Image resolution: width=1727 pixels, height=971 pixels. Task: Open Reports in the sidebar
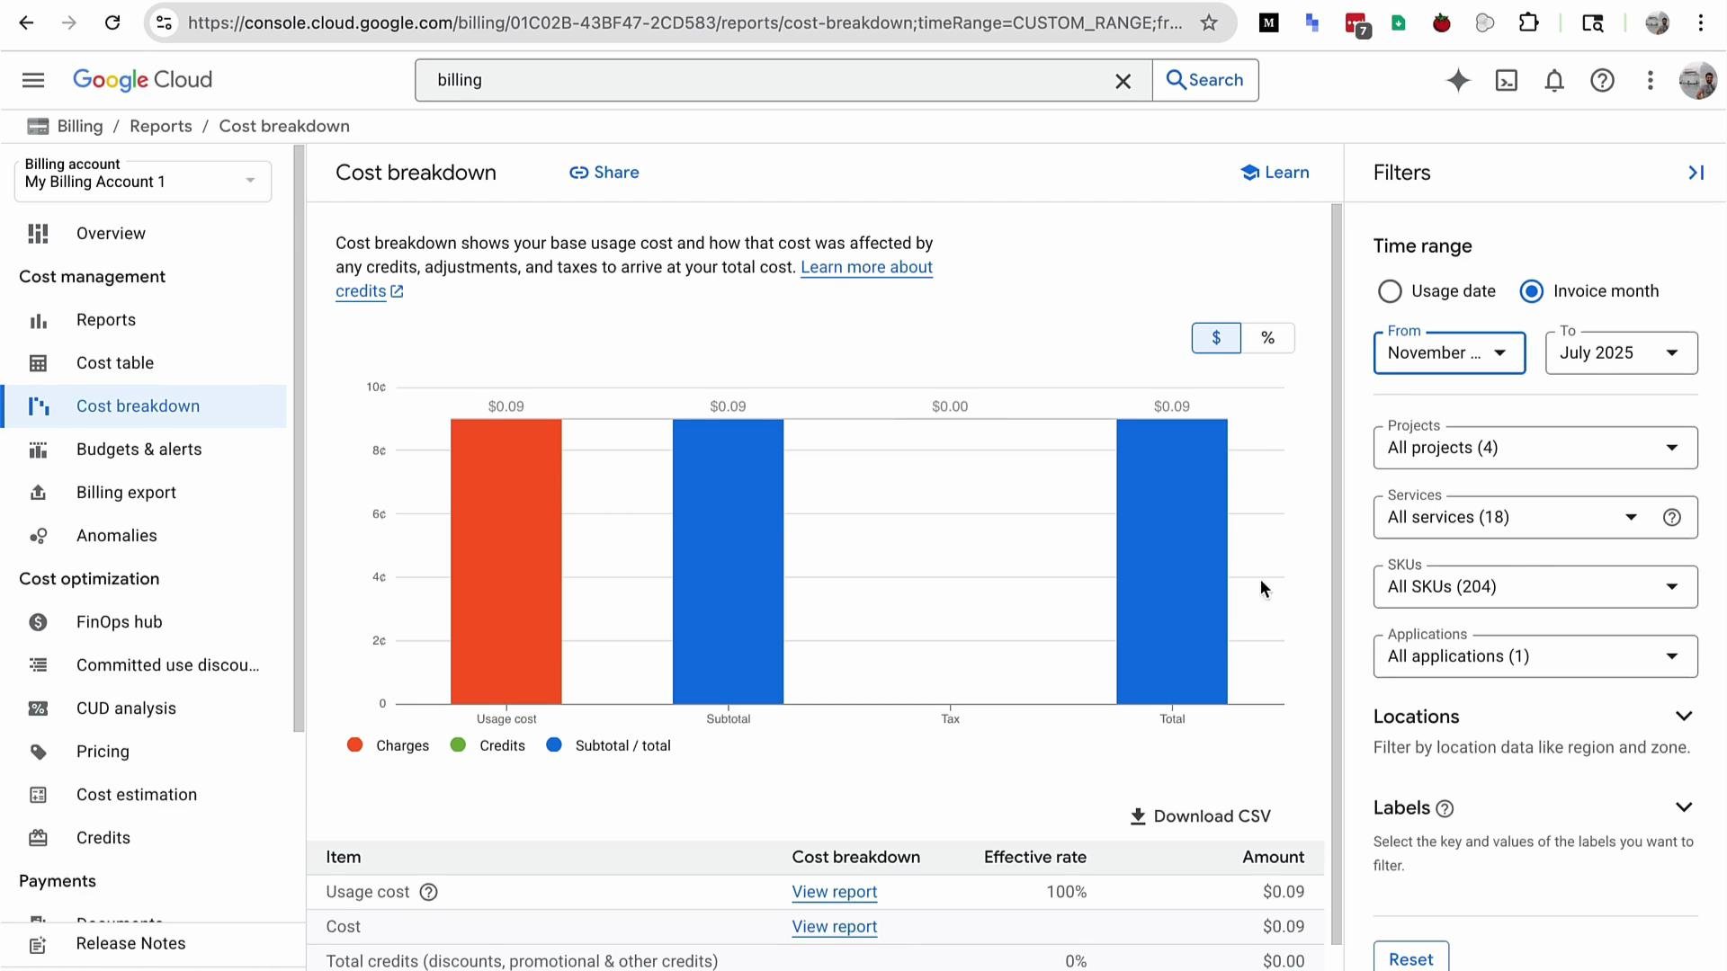(x=144, y=320)
